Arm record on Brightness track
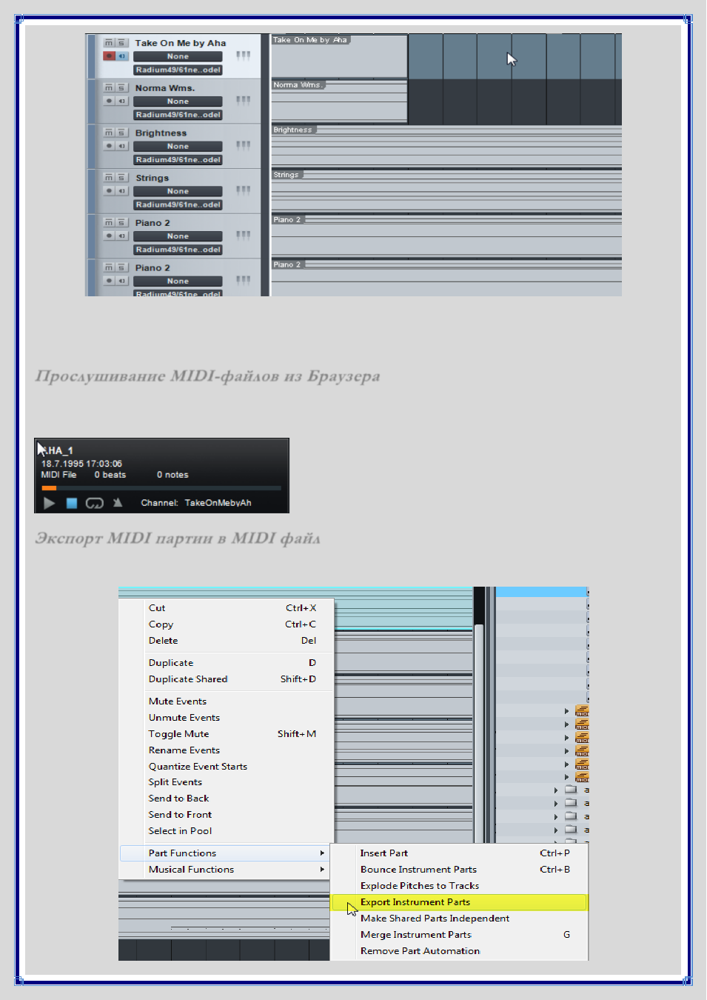Screen dimensions: 707x1000 pos(109,146)
